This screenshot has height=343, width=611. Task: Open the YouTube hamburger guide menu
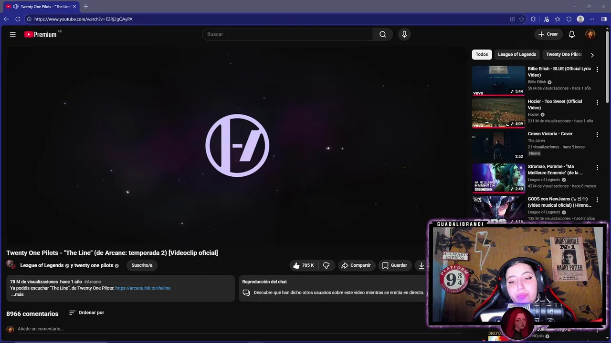13,34
